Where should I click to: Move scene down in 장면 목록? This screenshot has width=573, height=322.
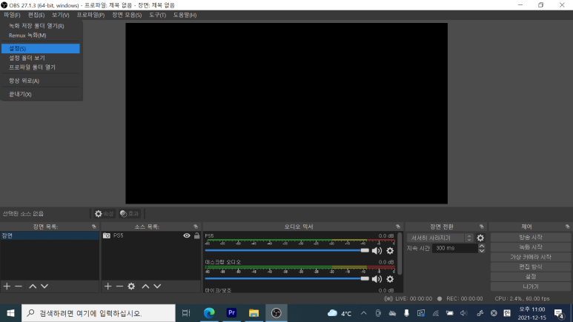(x=44, y=286)
